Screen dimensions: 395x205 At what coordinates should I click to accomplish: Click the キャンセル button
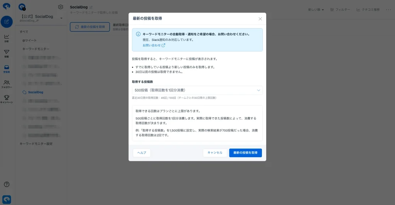tap(215, 153)
